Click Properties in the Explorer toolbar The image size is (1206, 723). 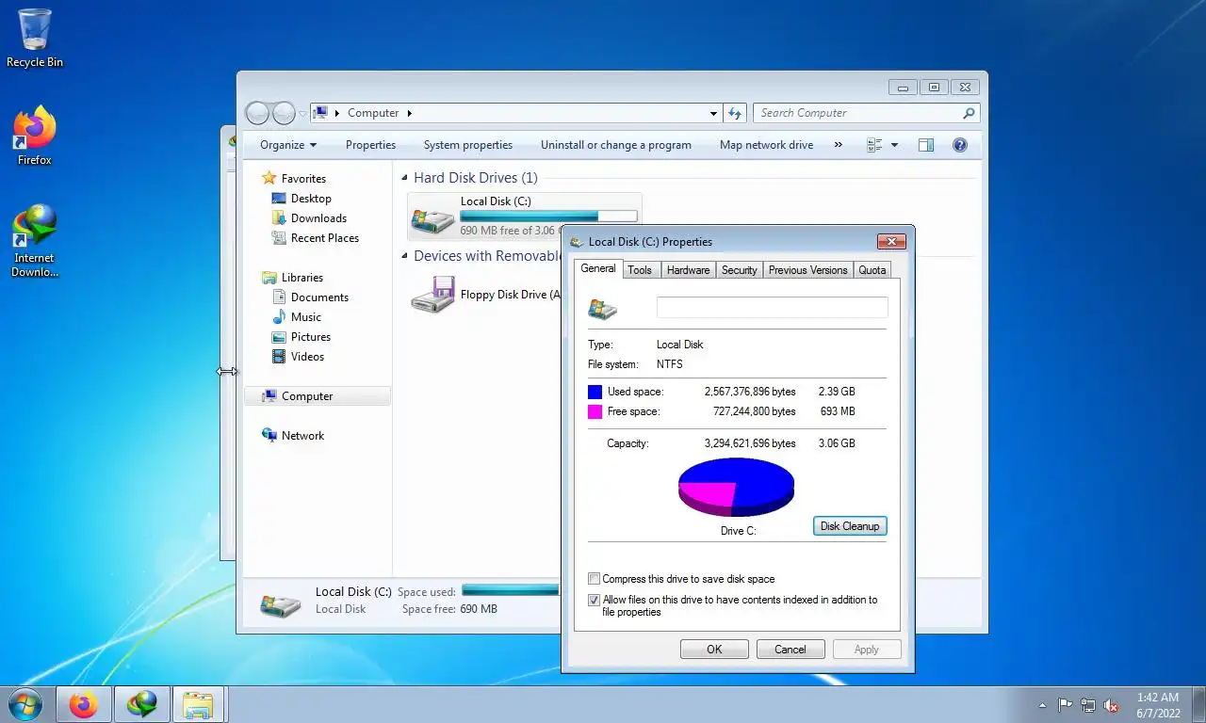click(370, 145)
